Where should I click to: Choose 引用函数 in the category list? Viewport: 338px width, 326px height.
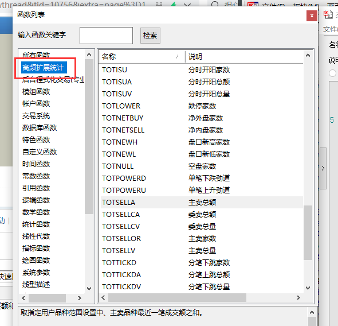pyautogui.click(x=36, y=188)
